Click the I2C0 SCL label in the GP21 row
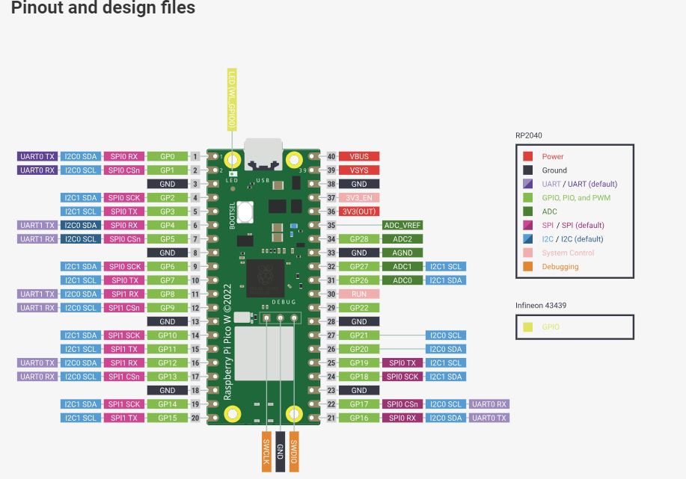 click(445, 336)
